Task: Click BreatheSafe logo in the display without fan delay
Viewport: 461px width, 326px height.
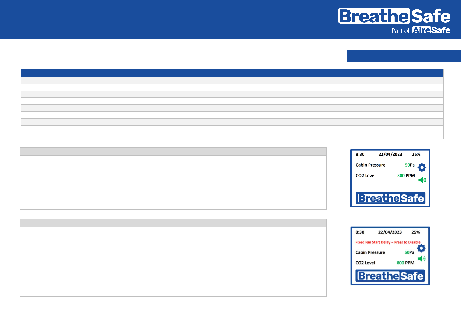Action: click(x=390, y=198)
